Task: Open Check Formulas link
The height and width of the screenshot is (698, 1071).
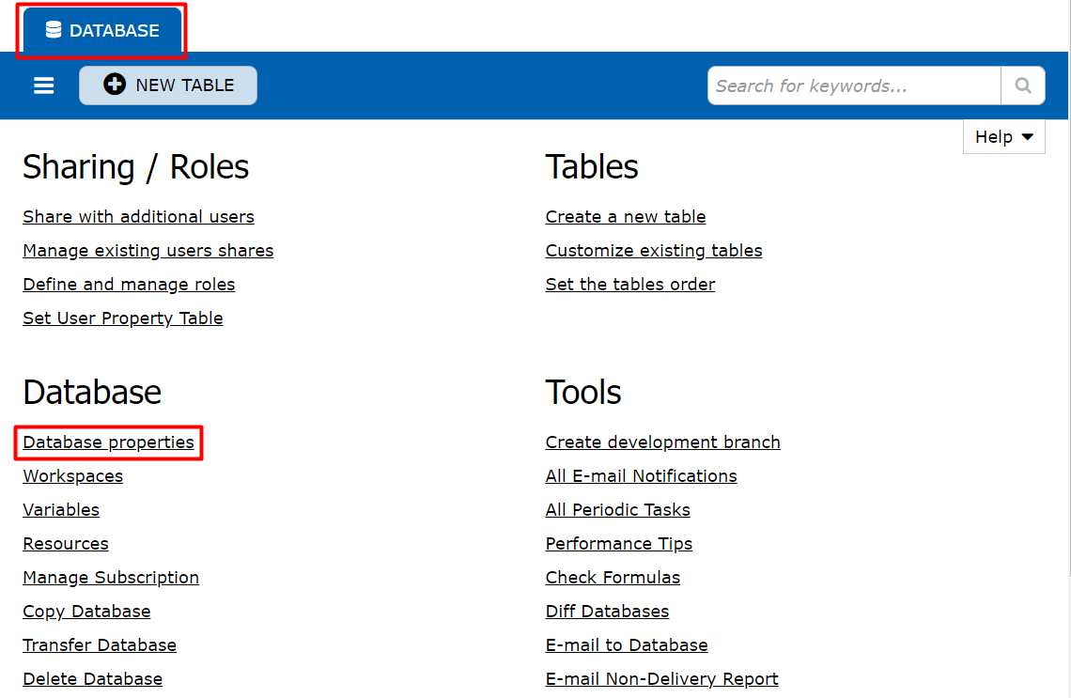Action: pyautogui.click(x=613, y=577)
